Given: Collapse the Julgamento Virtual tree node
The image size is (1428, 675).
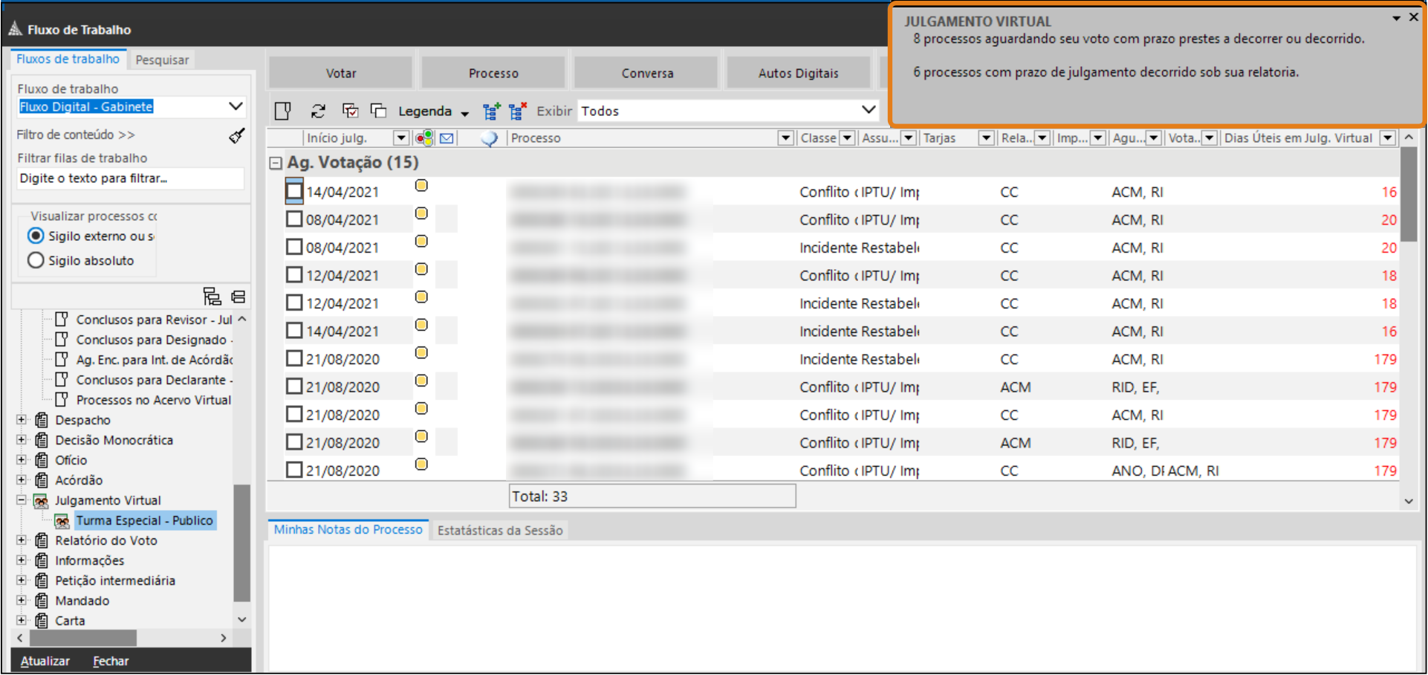Looking at the screenshot, I should click(22, 500).
